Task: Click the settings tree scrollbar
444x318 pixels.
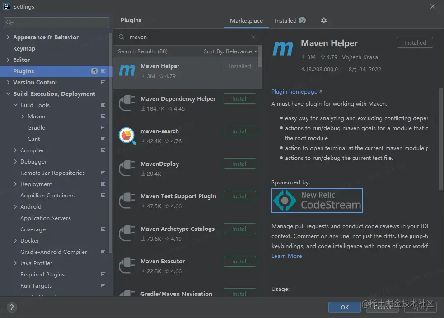Action: (x=110, y=141)
